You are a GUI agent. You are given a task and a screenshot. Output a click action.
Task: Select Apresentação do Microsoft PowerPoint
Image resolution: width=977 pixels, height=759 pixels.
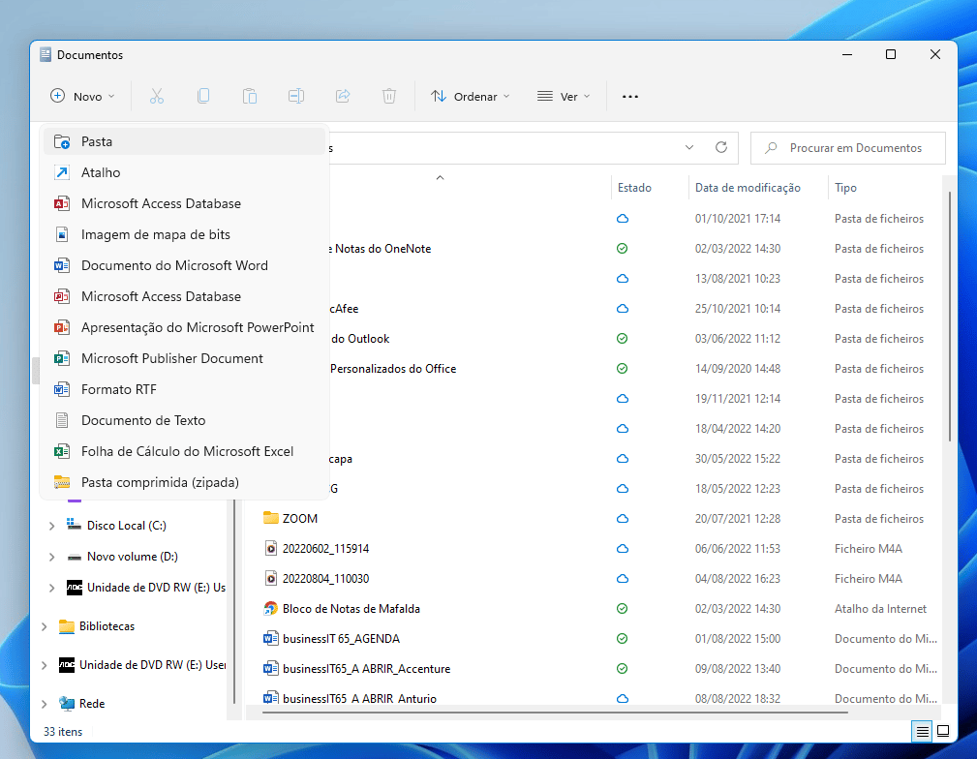[184, 327]
